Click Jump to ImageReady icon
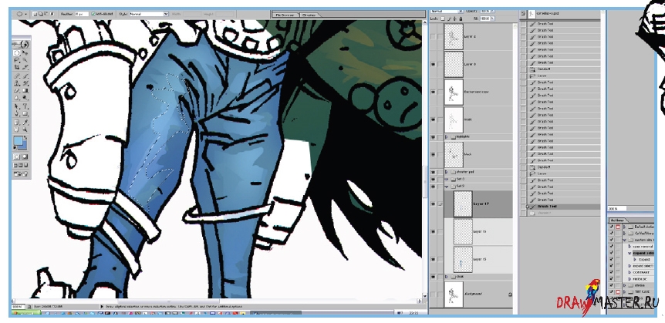This screenshot has height=323, width=665. tap(20, 173)
